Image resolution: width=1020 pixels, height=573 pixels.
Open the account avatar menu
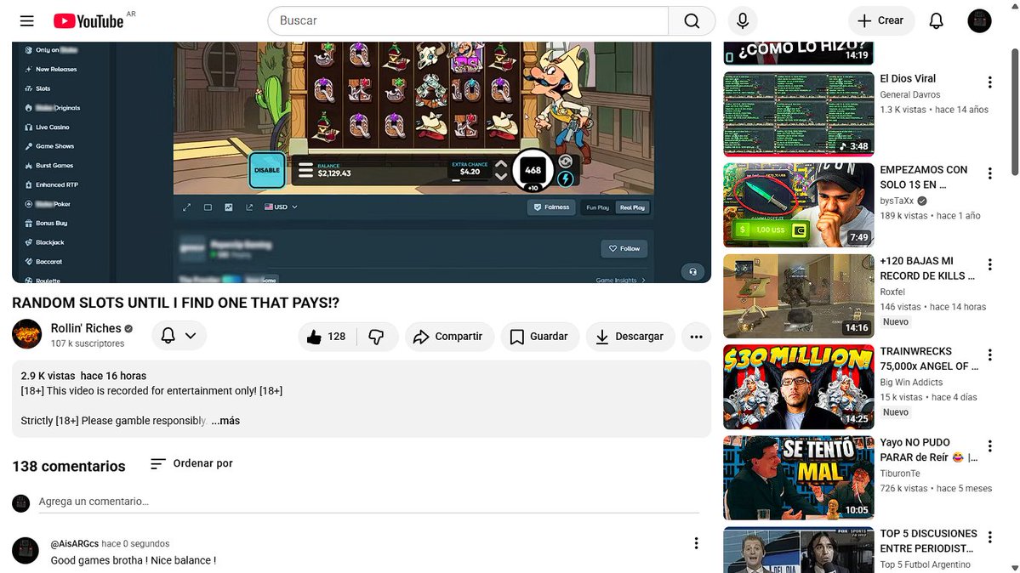(x=979, y=20)
